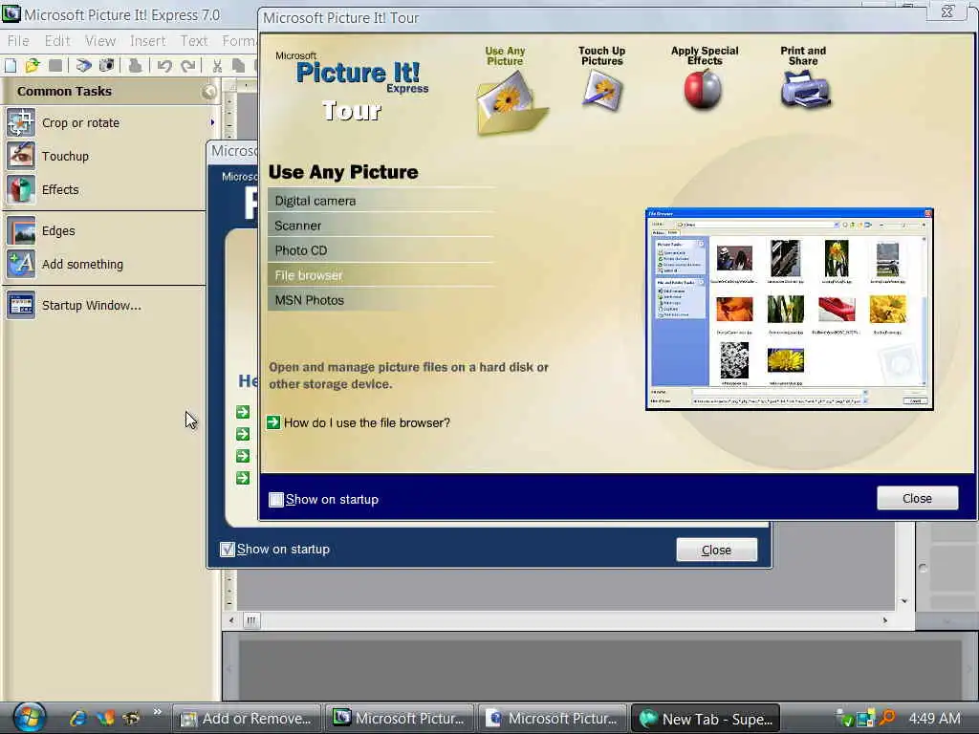Click the green arrow beside file browser help

(x=273, y=422)
